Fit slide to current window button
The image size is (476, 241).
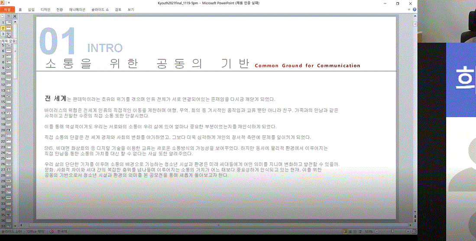(x=414, y=231)
